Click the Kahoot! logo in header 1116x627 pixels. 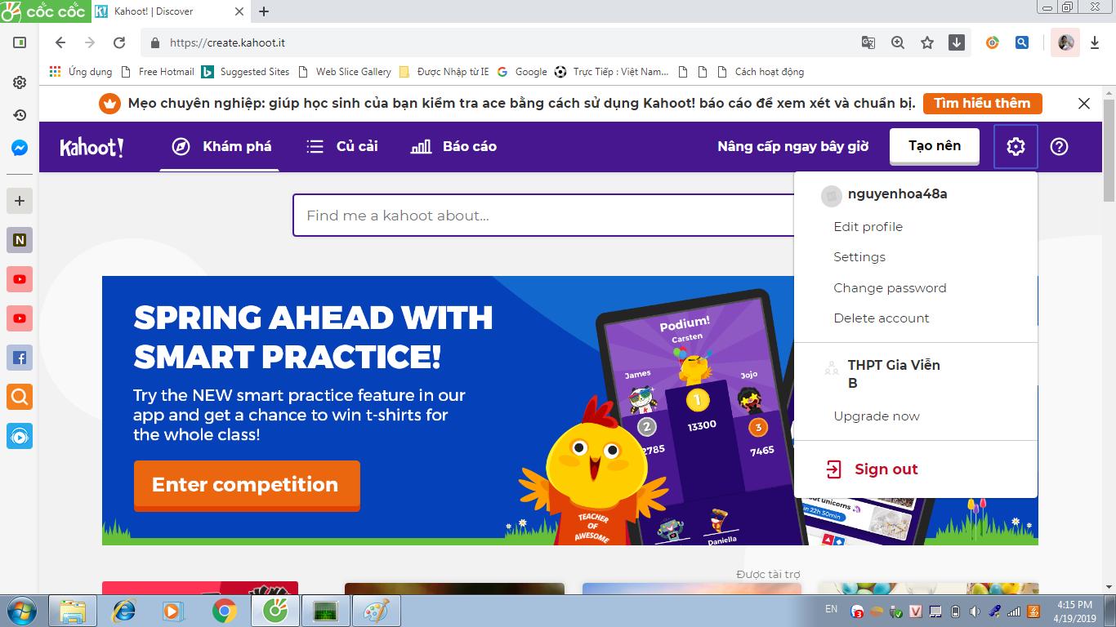tap(92, 147)
